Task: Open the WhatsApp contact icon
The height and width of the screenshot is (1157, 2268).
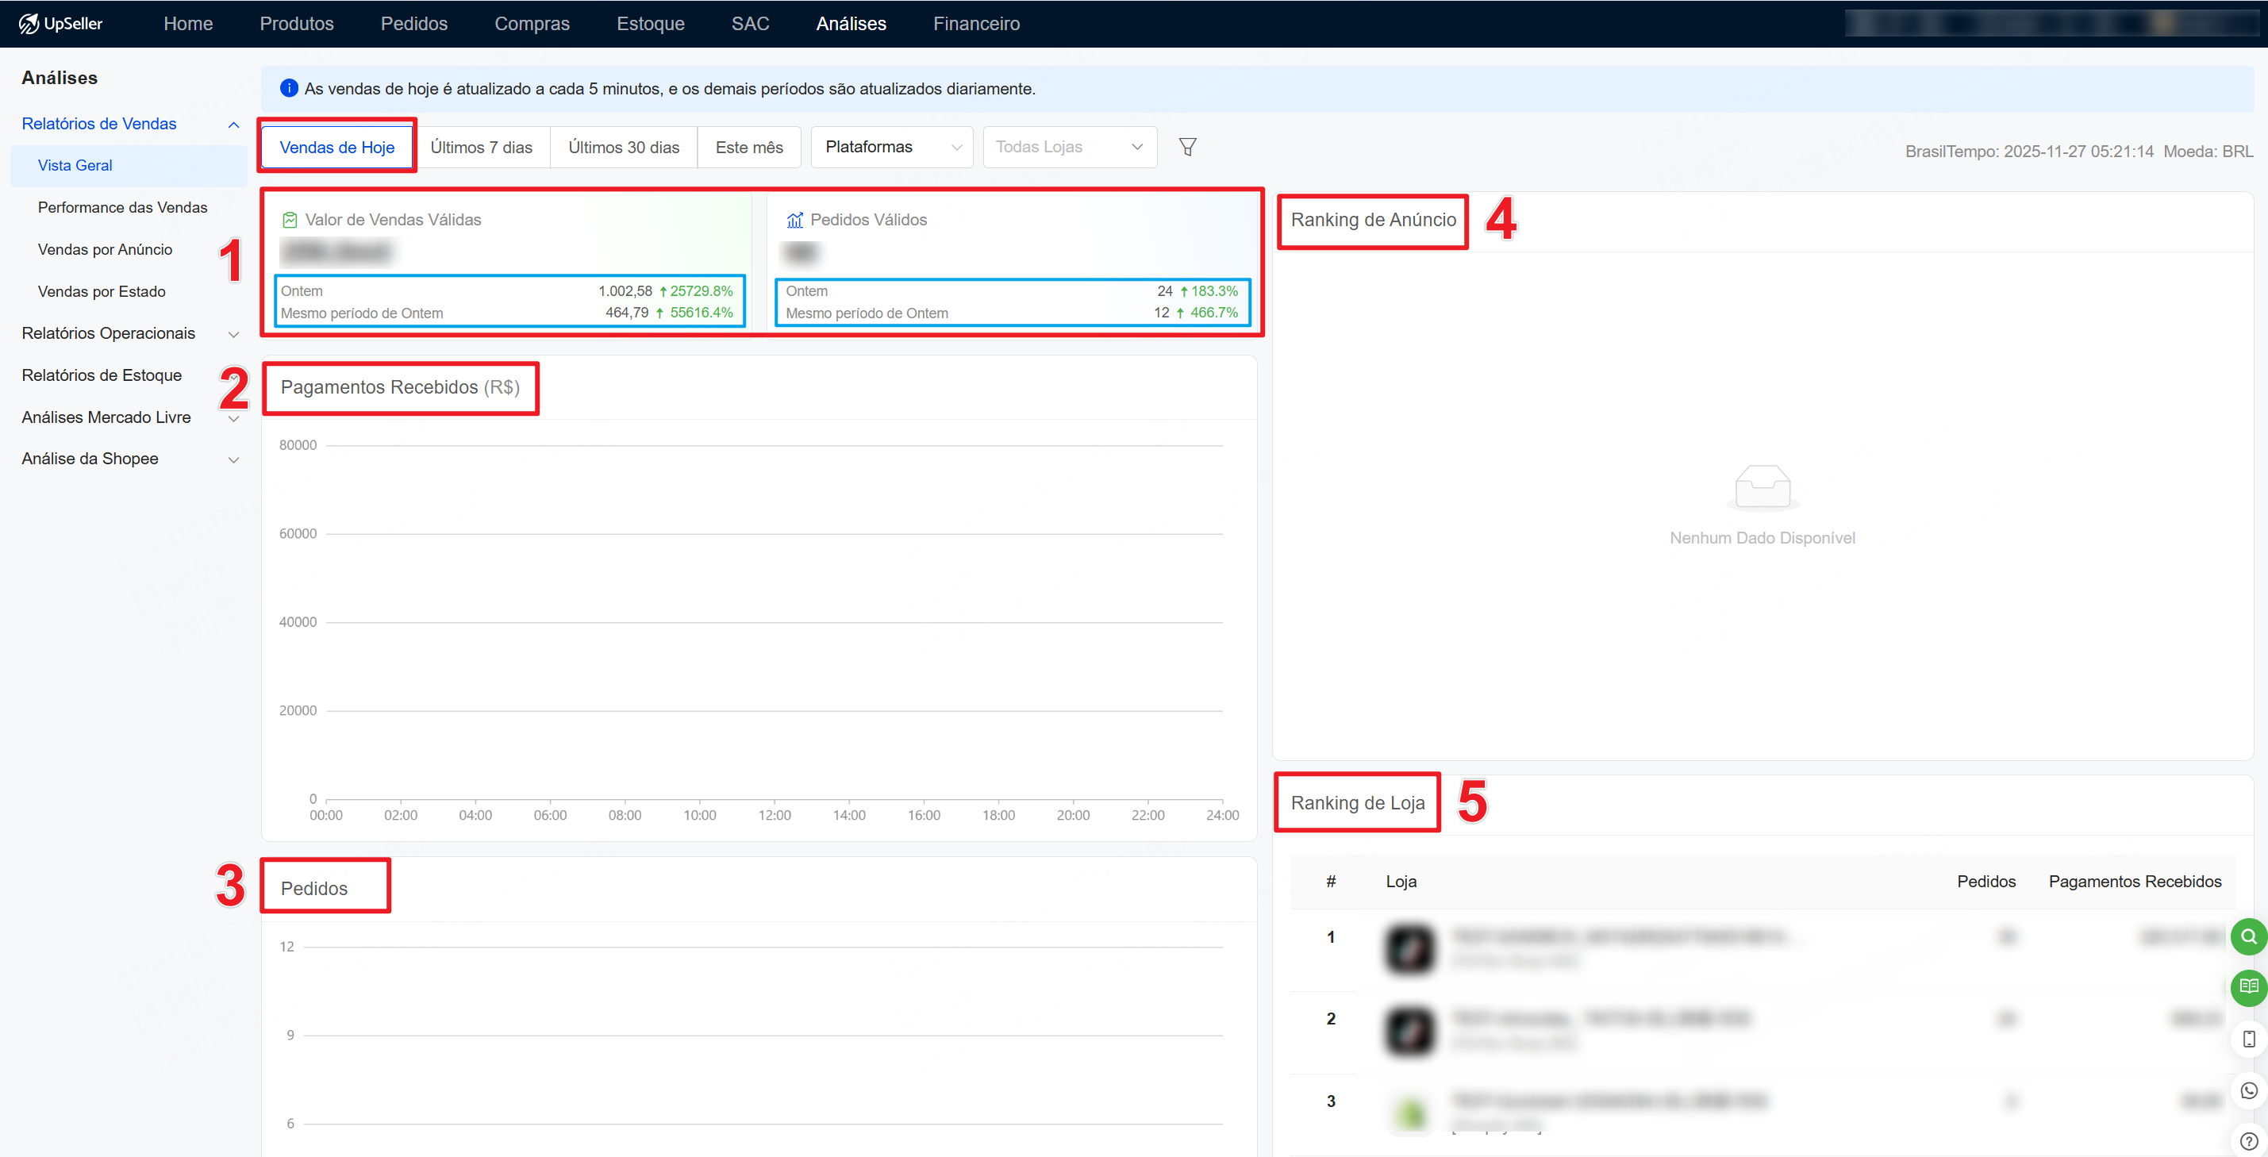Action: click(2249, 1091)
